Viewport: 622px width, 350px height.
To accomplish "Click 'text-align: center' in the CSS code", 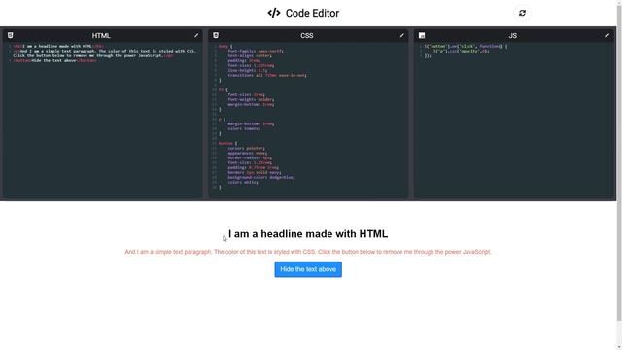I will click(250, 56).
